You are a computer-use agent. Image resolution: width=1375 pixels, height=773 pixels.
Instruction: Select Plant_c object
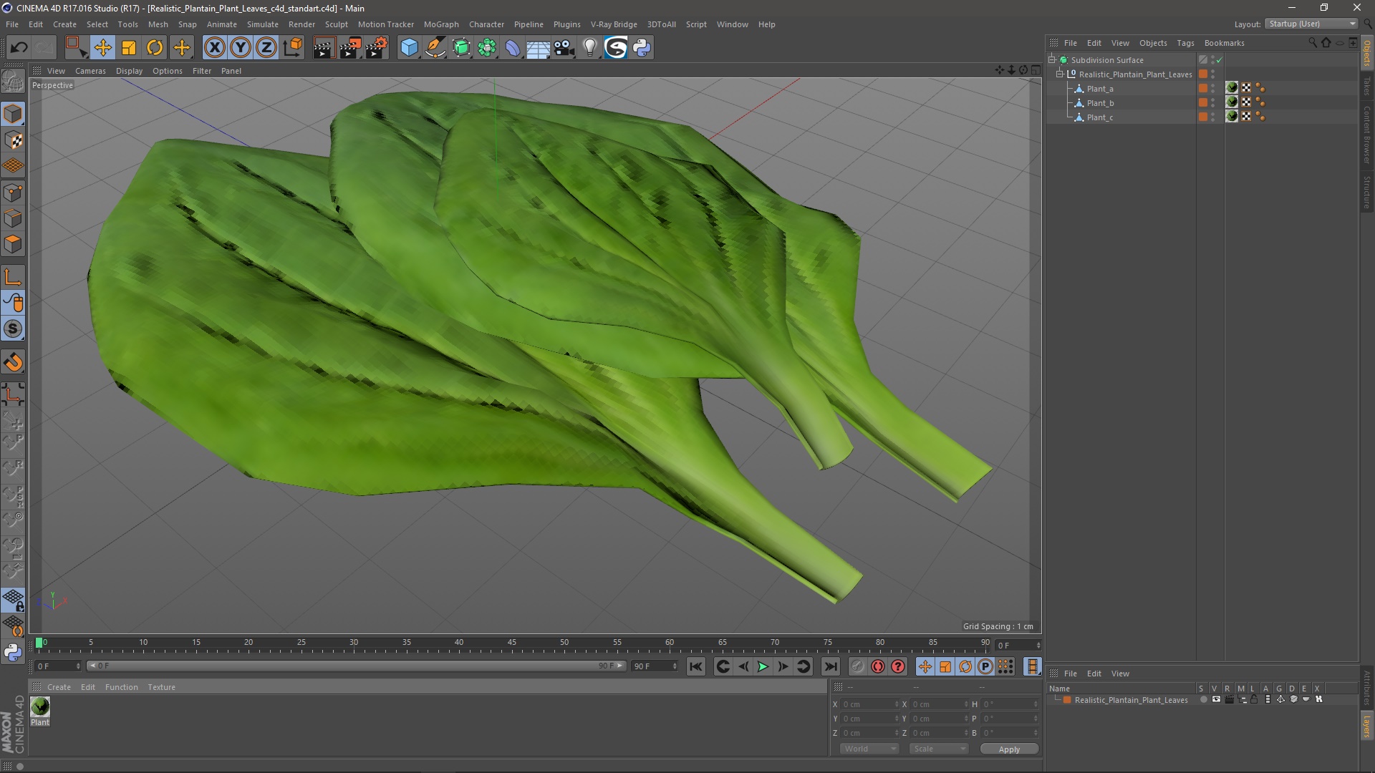1100,117
